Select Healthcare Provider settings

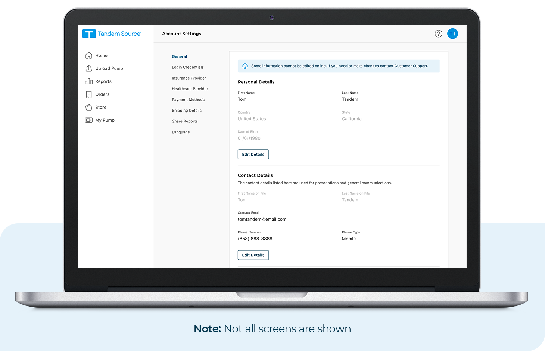click(x=190, y=89)
